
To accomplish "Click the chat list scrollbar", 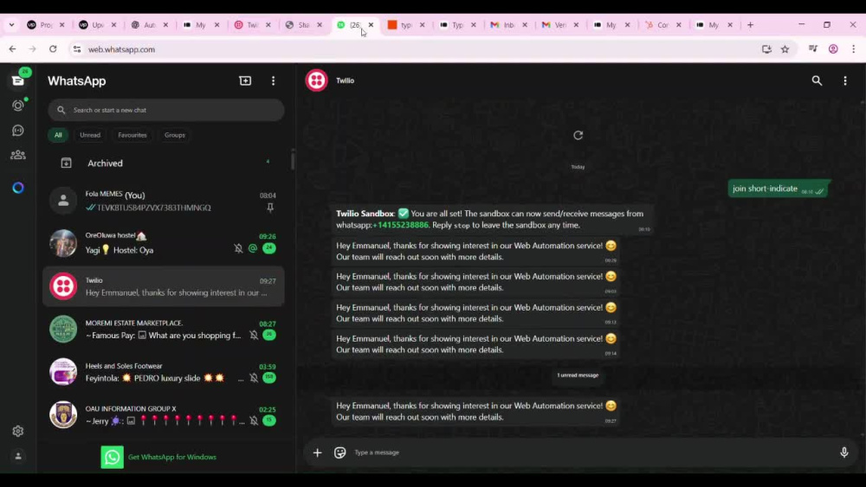I will pos(292,160).
